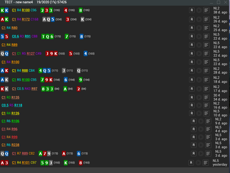Screen dimensions: 230x173
Task: Play the replay for the R172 C168 hand
Action: click(x=199, y=19)
